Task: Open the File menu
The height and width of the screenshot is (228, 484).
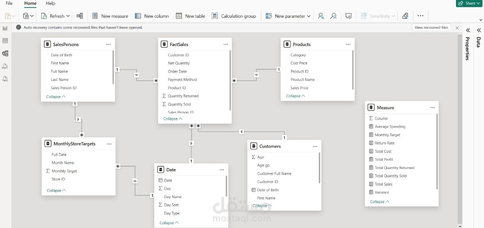Action: (x=9, y=3)
